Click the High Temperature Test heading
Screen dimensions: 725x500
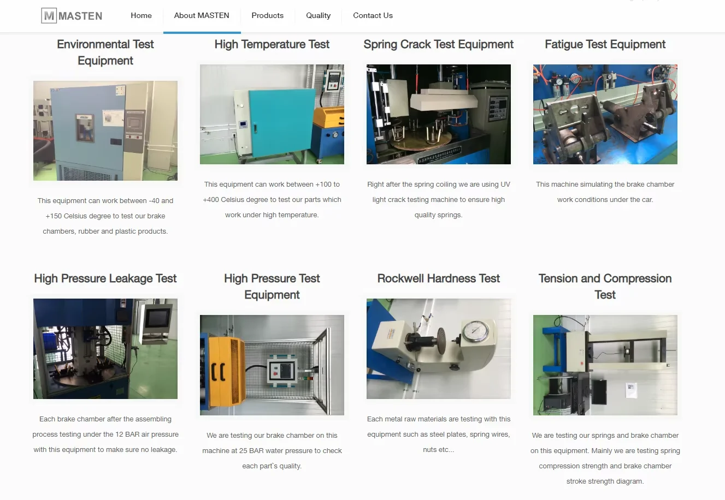(x=272, y=44)
